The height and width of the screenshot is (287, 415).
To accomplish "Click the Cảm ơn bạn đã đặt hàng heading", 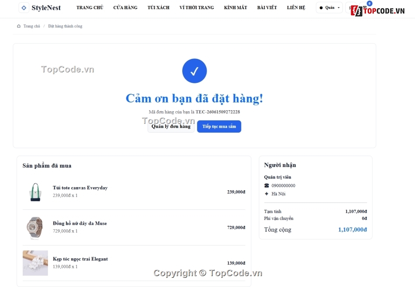I will pos(194,98).
